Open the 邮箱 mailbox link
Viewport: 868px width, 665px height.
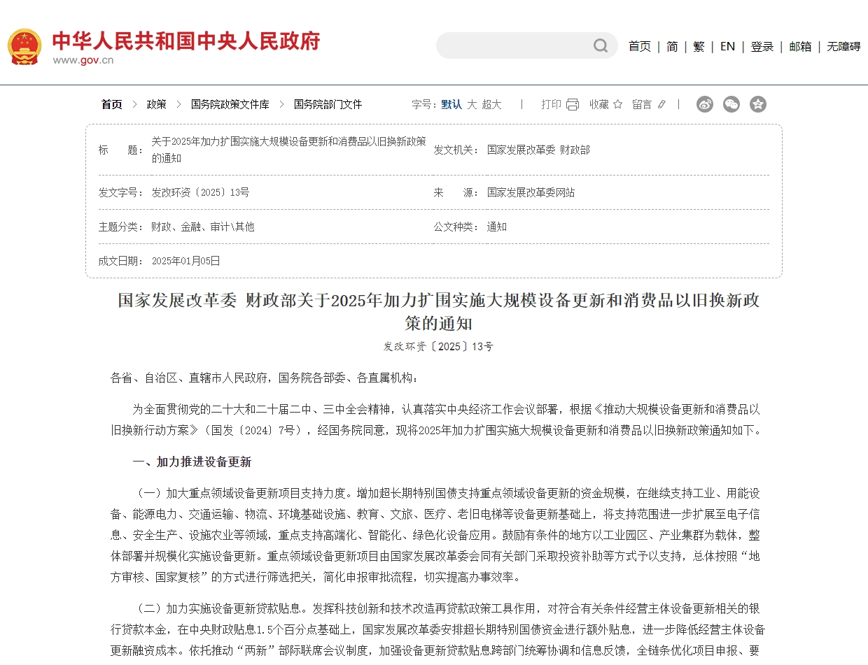click(800, 46)
